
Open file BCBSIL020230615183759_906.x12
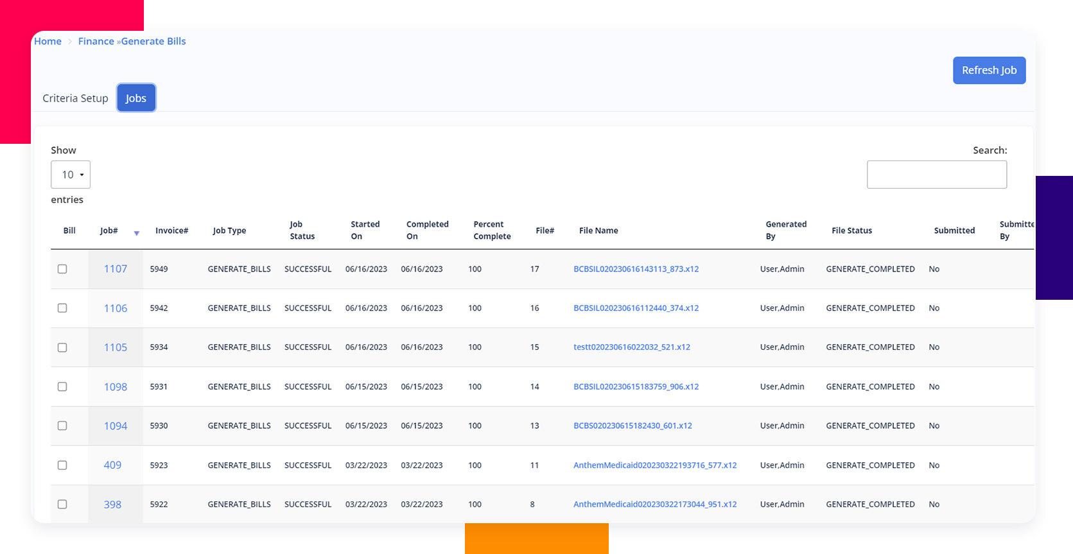click(x=636, y=386)
